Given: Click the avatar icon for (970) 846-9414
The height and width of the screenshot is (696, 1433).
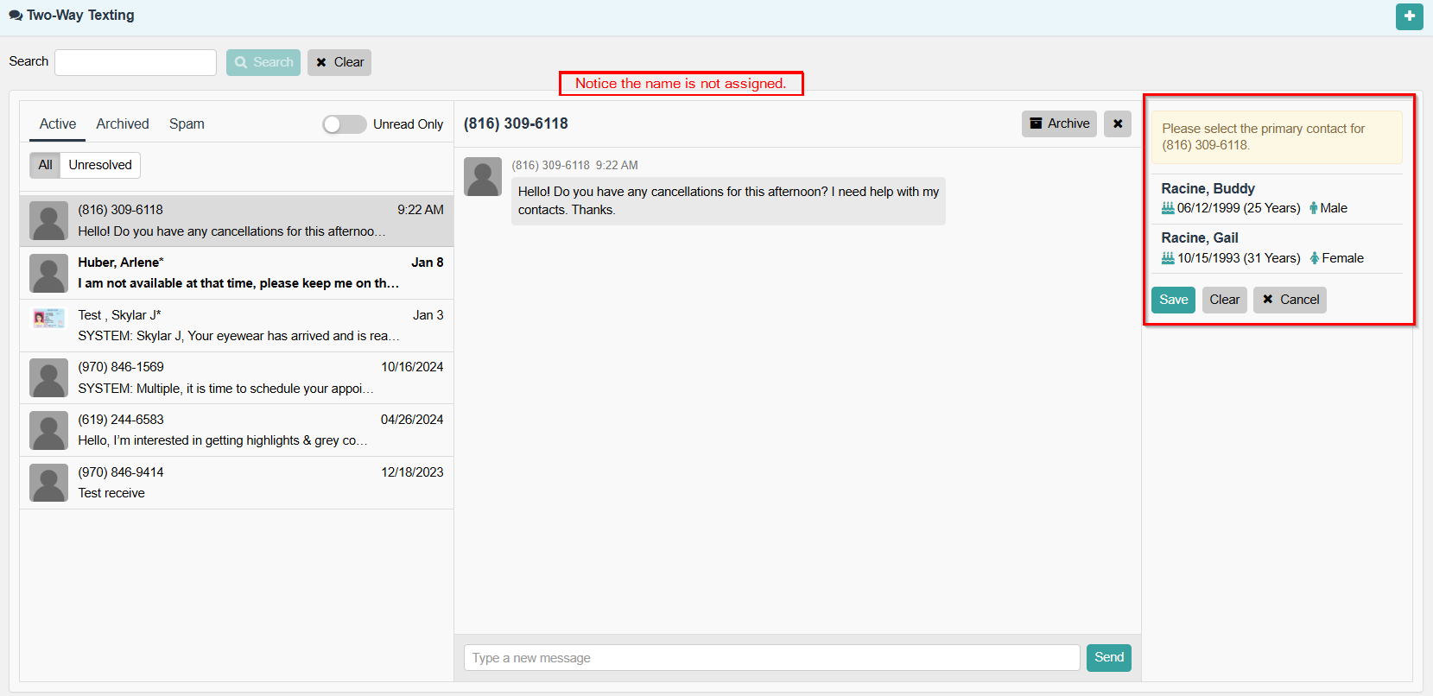Looking at the screenshot, I should (48, 483).
